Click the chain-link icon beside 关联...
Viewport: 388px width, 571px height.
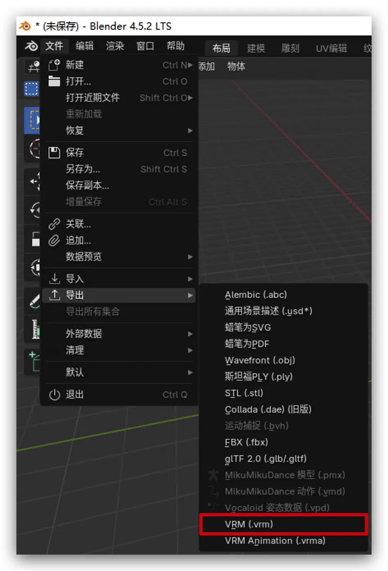click(54, 224)
